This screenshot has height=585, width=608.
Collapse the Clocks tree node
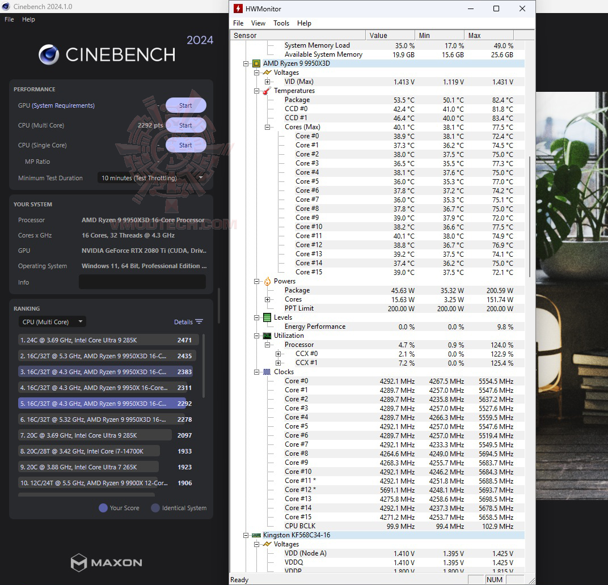pos(257,372)
